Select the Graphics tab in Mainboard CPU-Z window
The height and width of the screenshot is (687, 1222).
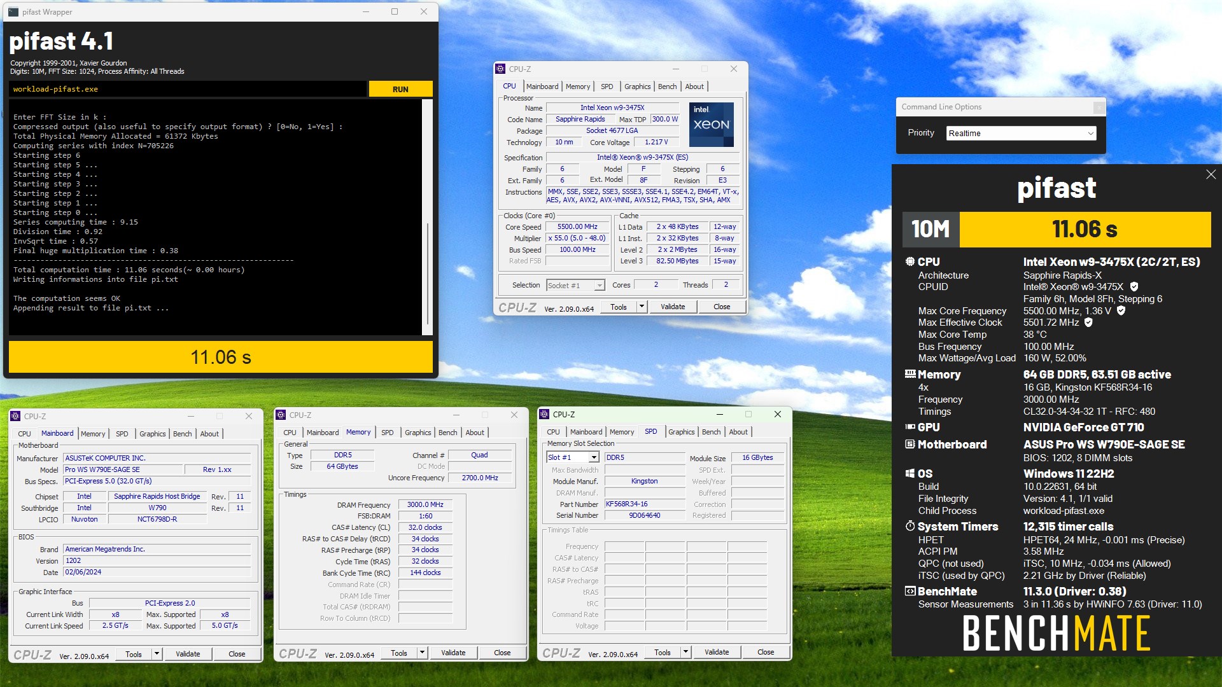pos(152,434)
